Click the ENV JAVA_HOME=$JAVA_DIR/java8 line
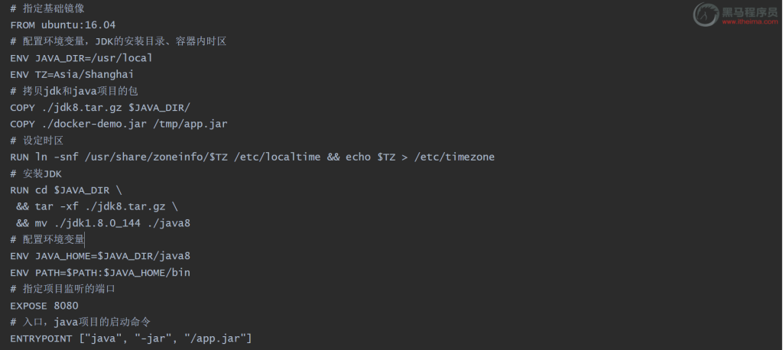This screenshot has width=783, height=350. 100,256
